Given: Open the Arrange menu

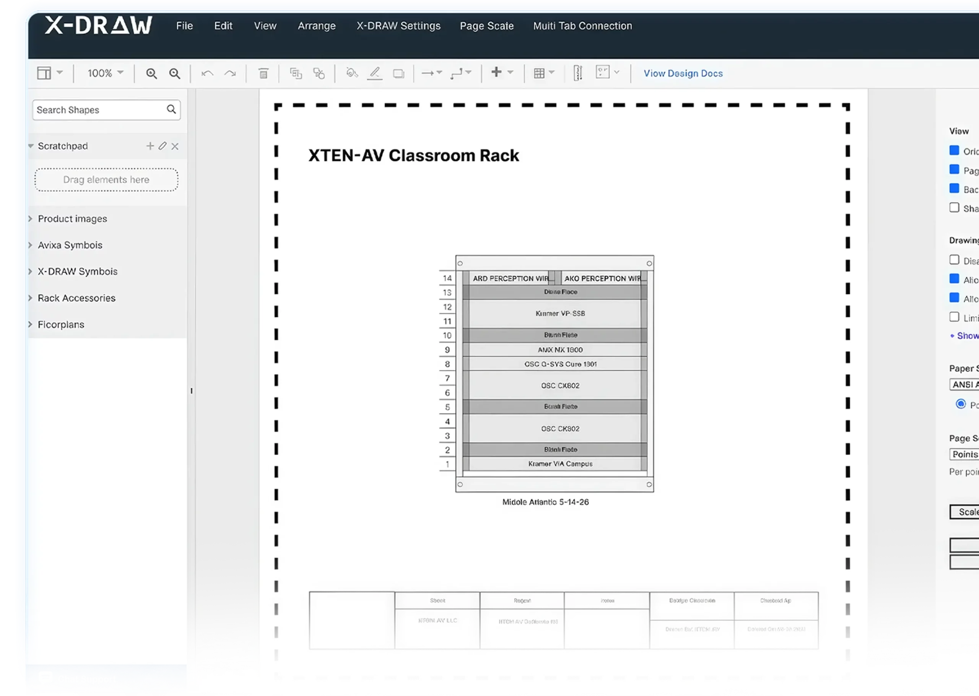Looking at the screenshot, I should click(317, 26).
